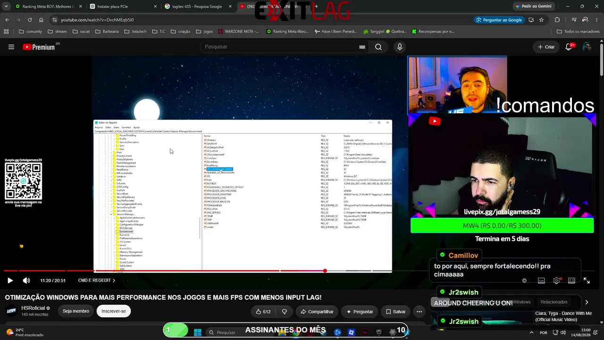This screenshot has width=604, height=340.
Task: Open the WARZONE META bookmark
Action: click(238, 32)
